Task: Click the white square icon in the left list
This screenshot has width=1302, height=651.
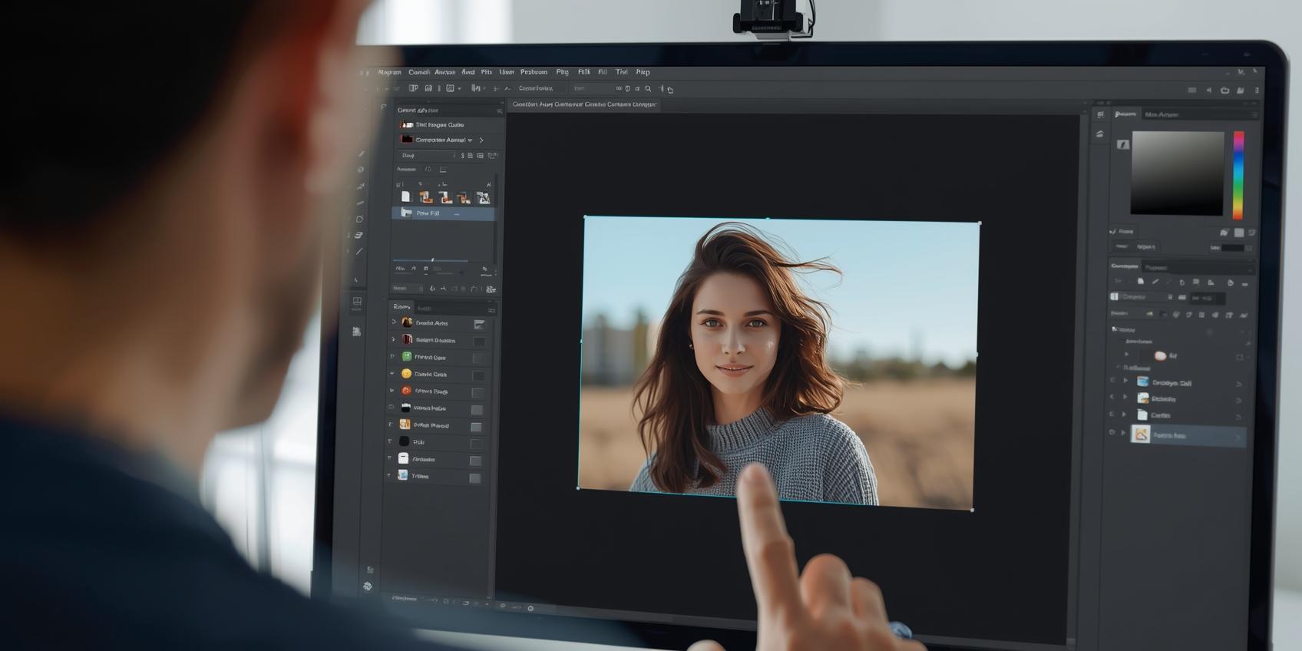Action: (404, 458)
